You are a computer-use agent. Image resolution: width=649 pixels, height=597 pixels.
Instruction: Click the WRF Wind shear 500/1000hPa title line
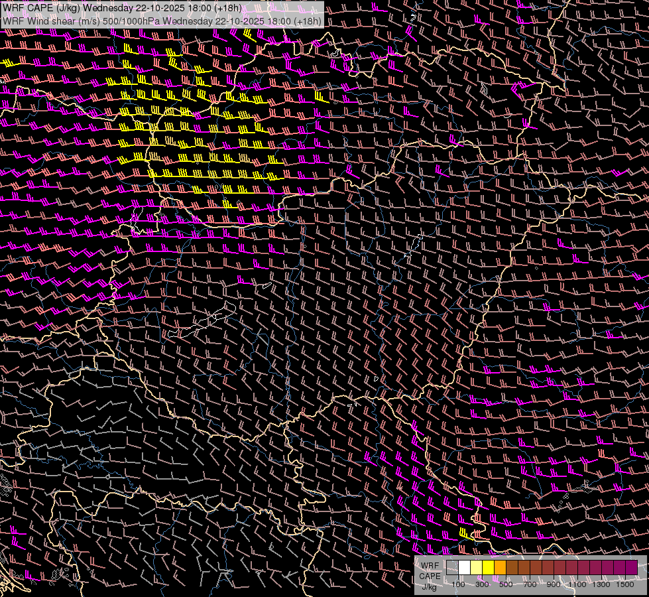(162, 21)
